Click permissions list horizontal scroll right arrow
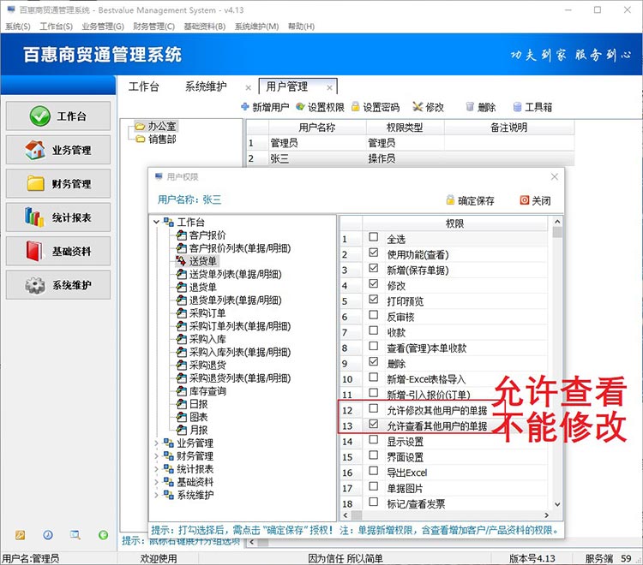The height and width of the screenshot is (565, 643). [x=546, y=515]
